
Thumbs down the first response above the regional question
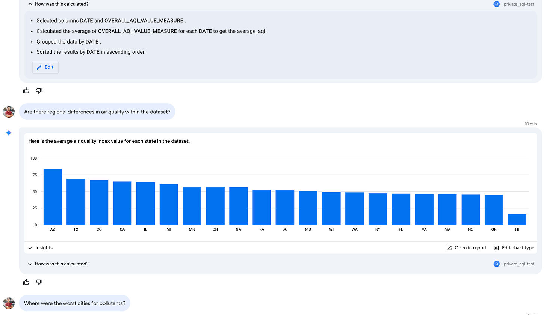39,90
